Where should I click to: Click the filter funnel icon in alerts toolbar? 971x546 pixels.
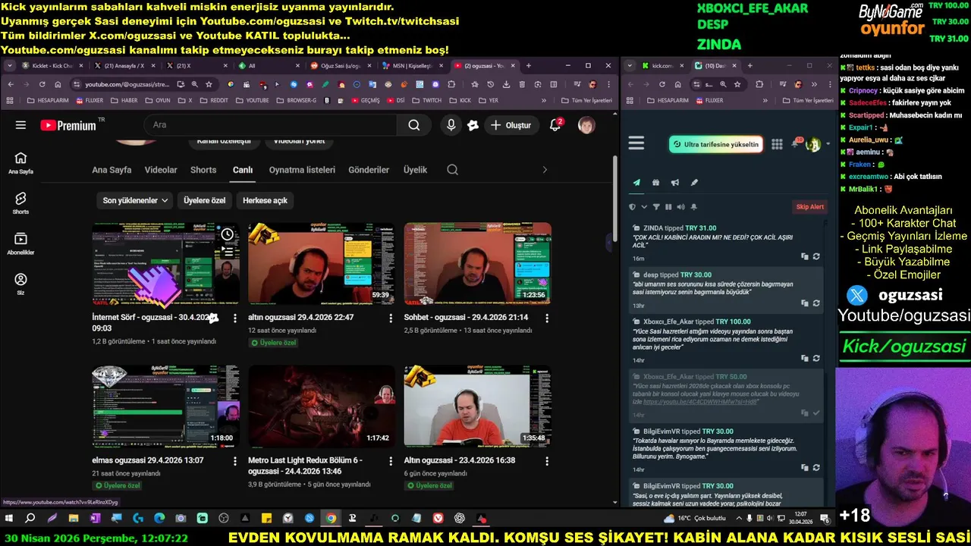[x=656, y=207]
